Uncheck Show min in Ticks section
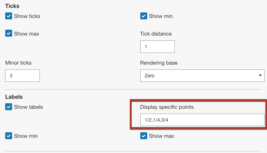This screenshot has height=153, width=267. coord(144,16)
